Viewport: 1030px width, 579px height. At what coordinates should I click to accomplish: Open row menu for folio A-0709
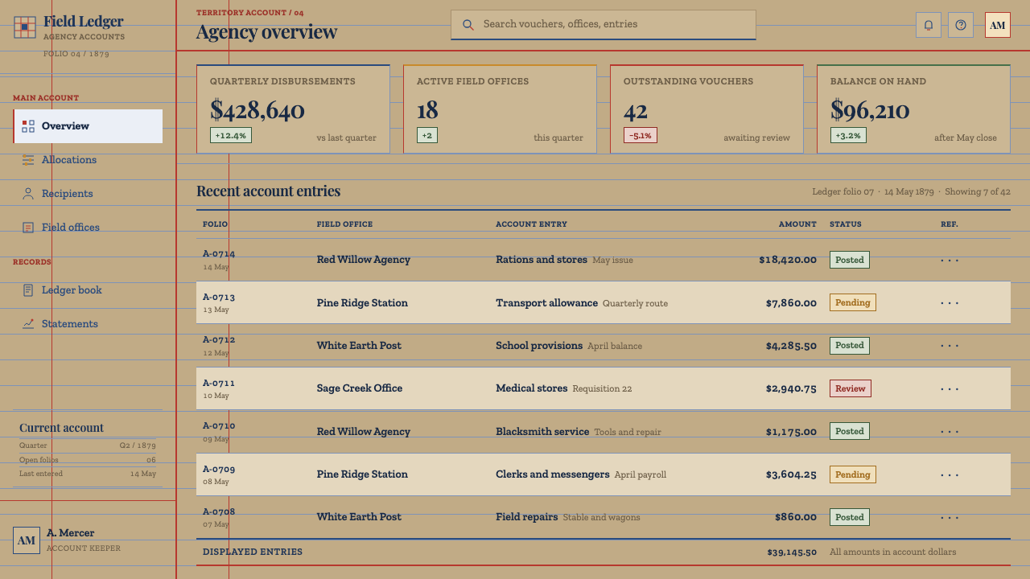[x=950, y=474]
